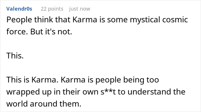Click the word 'people' after 'Karma is'
Image resolution: width=201 pixels, height=112 pixels.
(108, 80)
